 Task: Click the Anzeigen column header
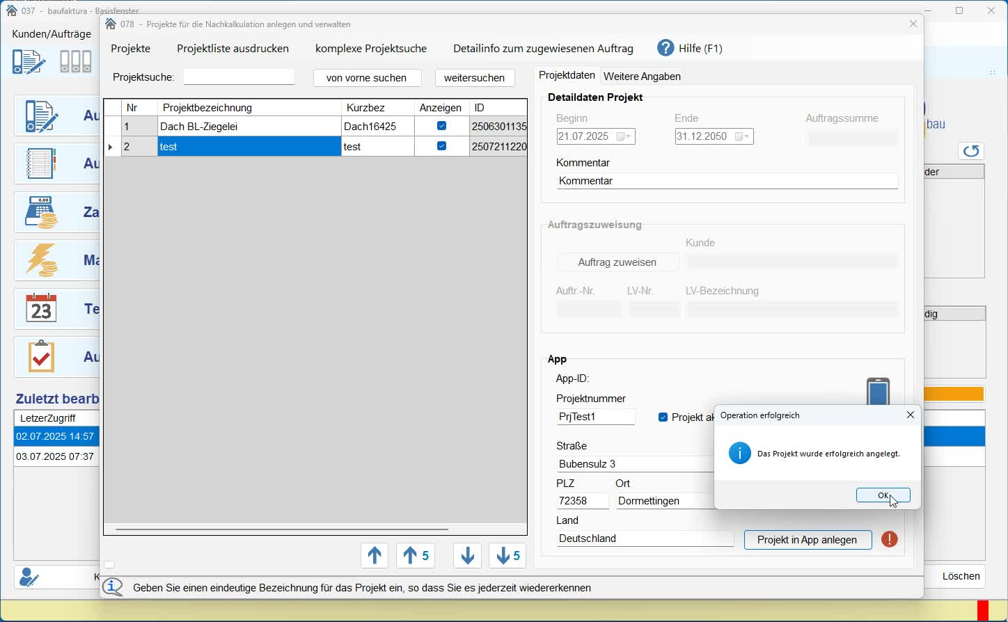pos(441,108)
